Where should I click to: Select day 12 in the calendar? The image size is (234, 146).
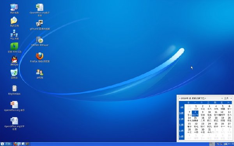[x=222, y=113]
